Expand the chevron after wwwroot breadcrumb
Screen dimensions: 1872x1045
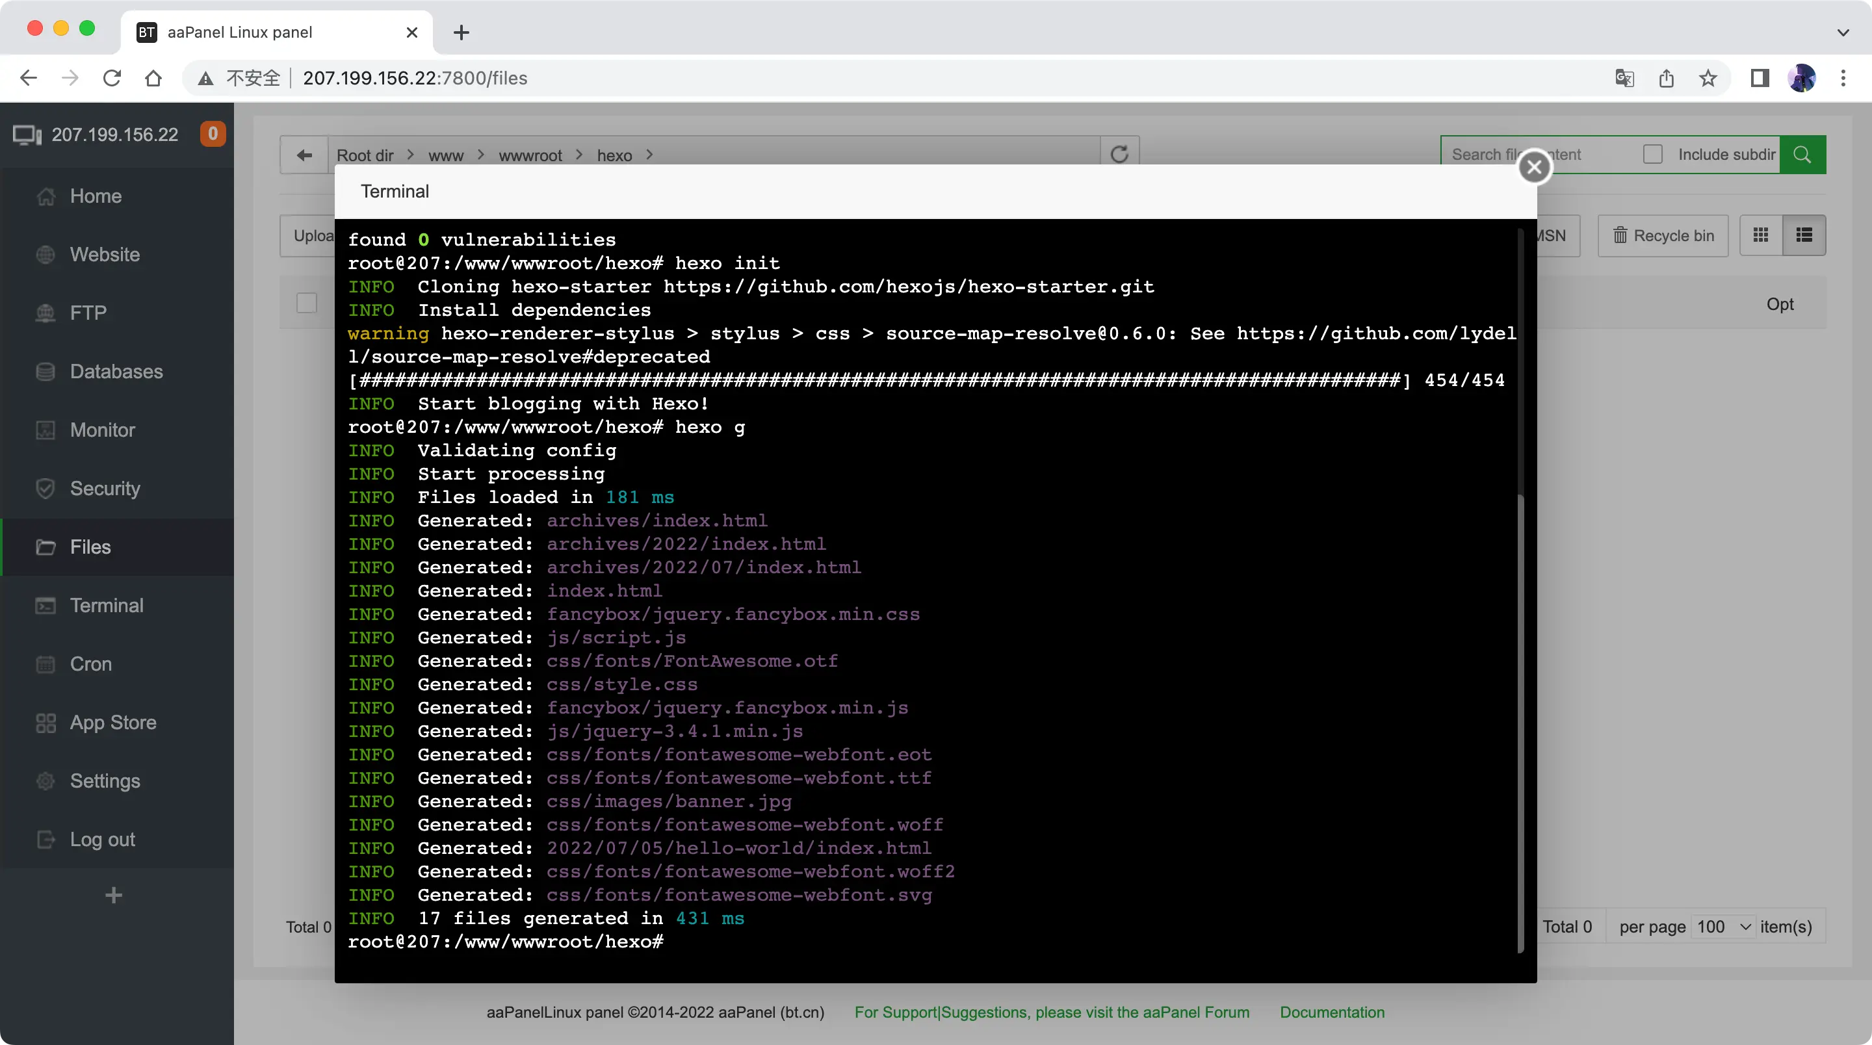click(579, 155)
